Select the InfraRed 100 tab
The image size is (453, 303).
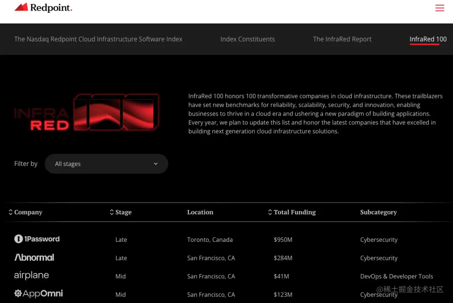[x=428, y=39]
